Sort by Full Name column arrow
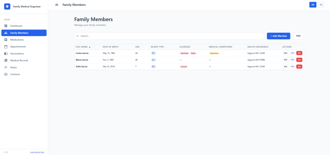 [90, 47]
